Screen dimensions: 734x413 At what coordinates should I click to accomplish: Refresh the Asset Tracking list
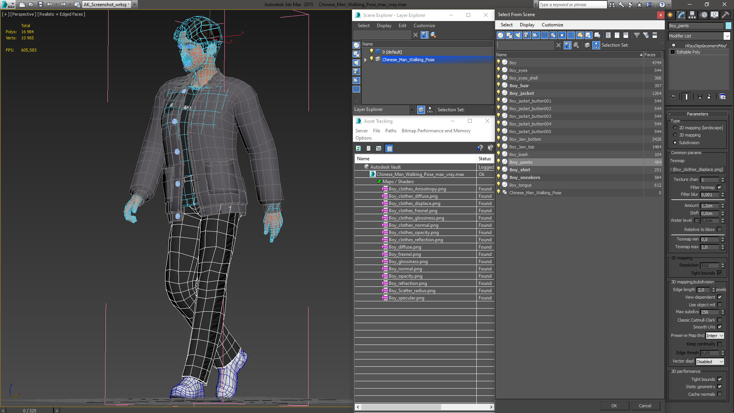click(x=358, y=148)
